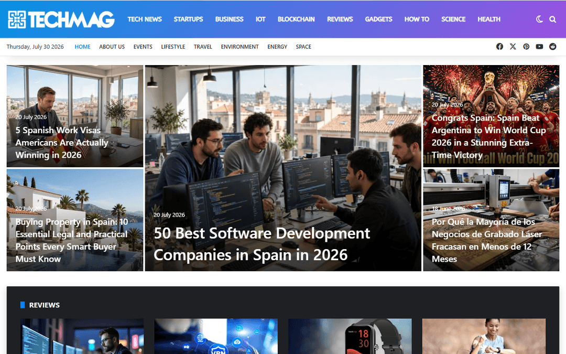
Task: Open the Health category
Action: pyautogui.click(x=489, y=19)
